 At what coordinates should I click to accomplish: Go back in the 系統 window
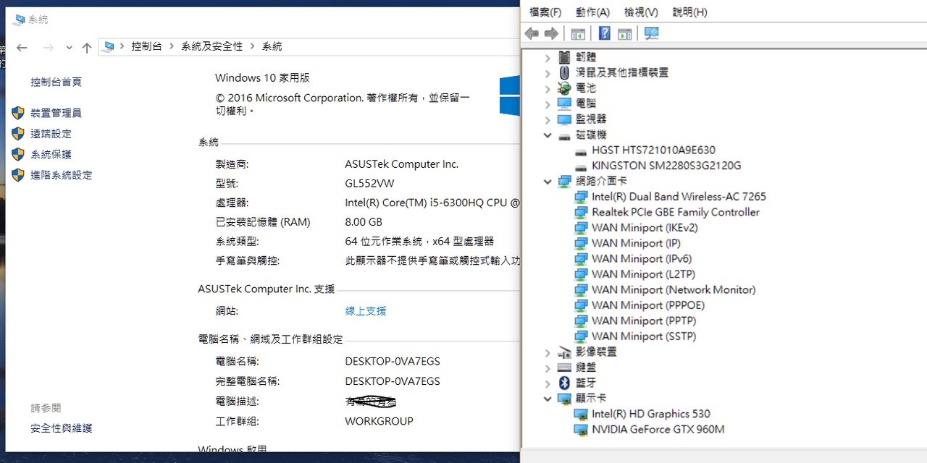click(22, 47)
